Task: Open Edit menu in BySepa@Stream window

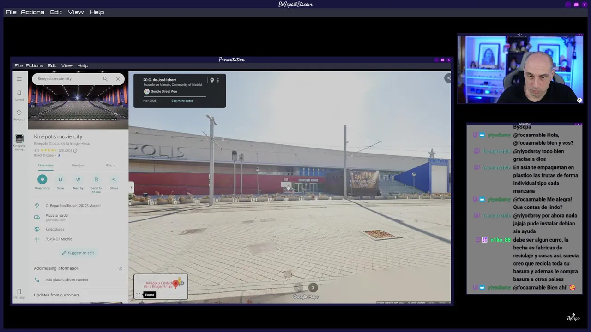Action: 56,12
